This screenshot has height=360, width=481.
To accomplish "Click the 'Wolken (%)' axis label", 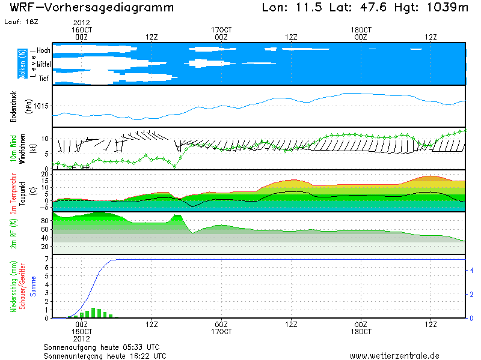I will pos(22,64).
